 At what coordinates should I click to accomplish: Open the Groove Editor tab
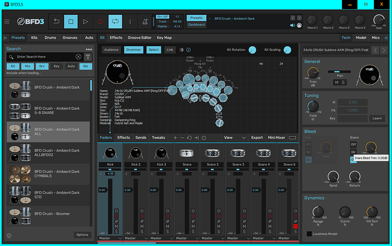click(x=140, y=38)
